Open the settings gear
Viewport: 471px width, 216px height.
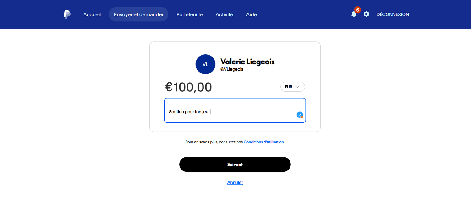pos(366,14)
